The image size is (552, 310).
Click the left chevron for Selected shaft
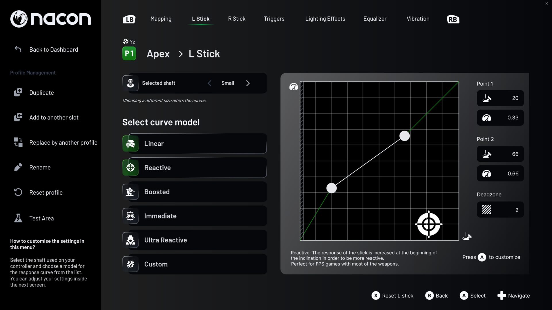(x=210, y=83)
